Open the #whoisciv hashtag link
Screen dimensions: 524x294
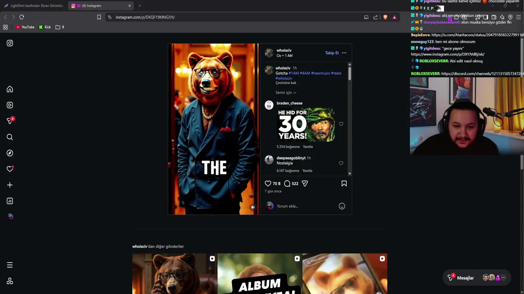[284, 78]
